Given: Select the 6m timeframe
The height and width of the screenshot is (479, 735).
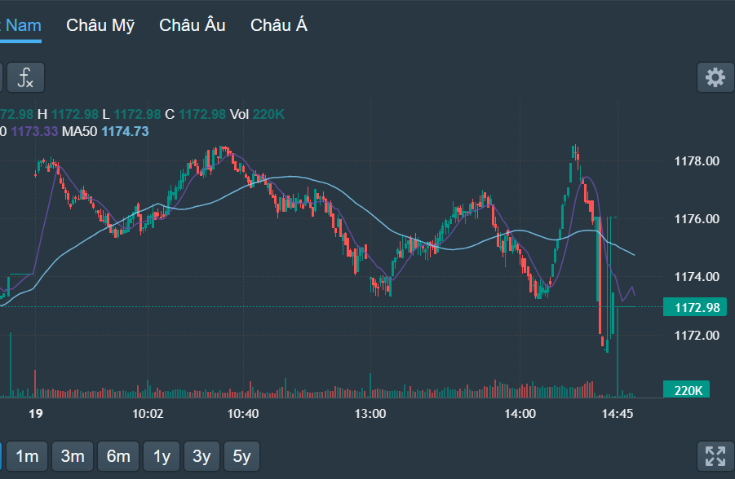Looking at the screenshot, I should pyautogui.click(x=117, y=456).
